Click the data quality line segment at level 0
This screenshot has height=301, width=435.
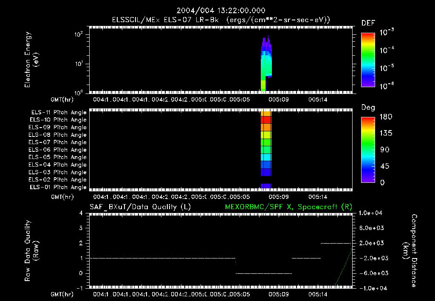pos(264,273)
